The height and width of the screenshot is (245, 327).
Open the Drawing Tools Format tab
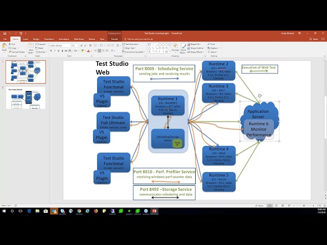tap(114, 39)
